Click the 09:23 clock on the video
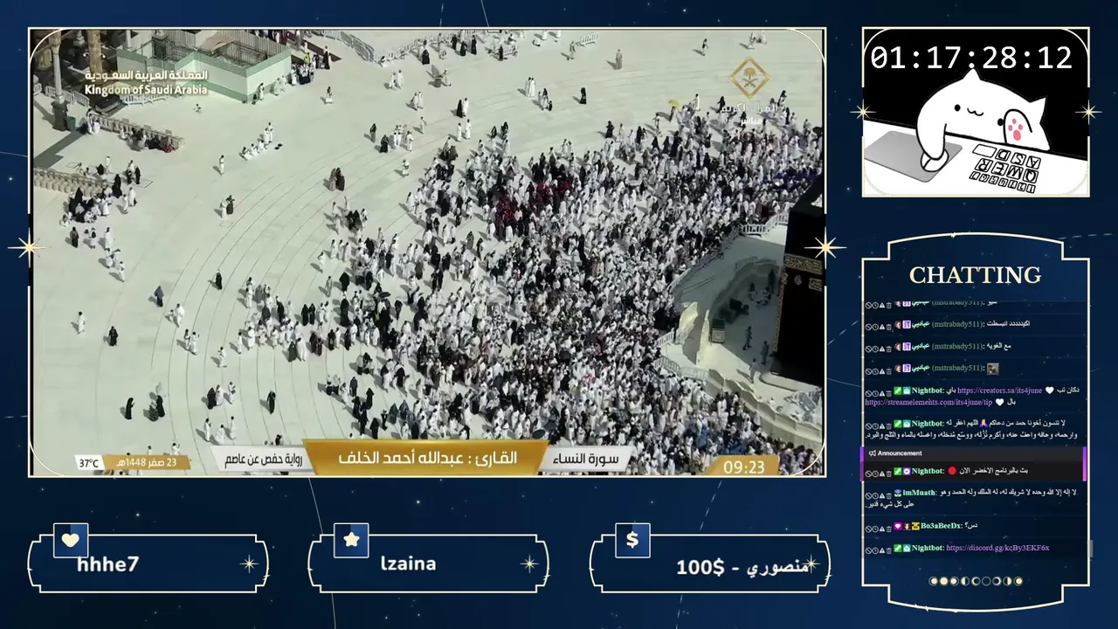 pyautogui.click(x=744, y=467)
